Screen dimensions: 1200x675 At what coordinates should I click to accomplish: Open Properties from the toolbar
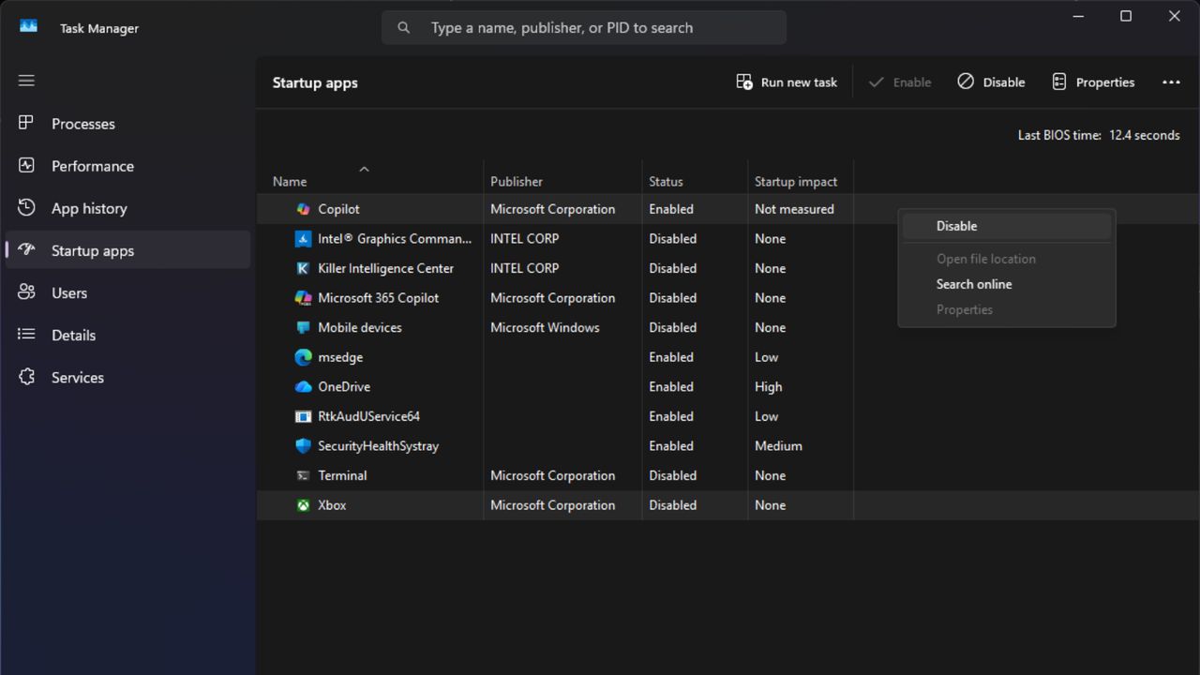click(x=1093, y=82)
